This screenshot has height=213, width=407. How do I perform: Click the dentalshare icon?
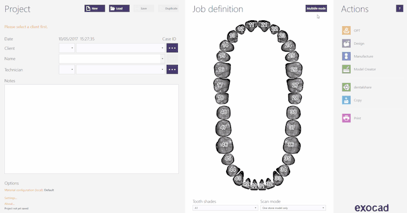(x=347, y=87)
